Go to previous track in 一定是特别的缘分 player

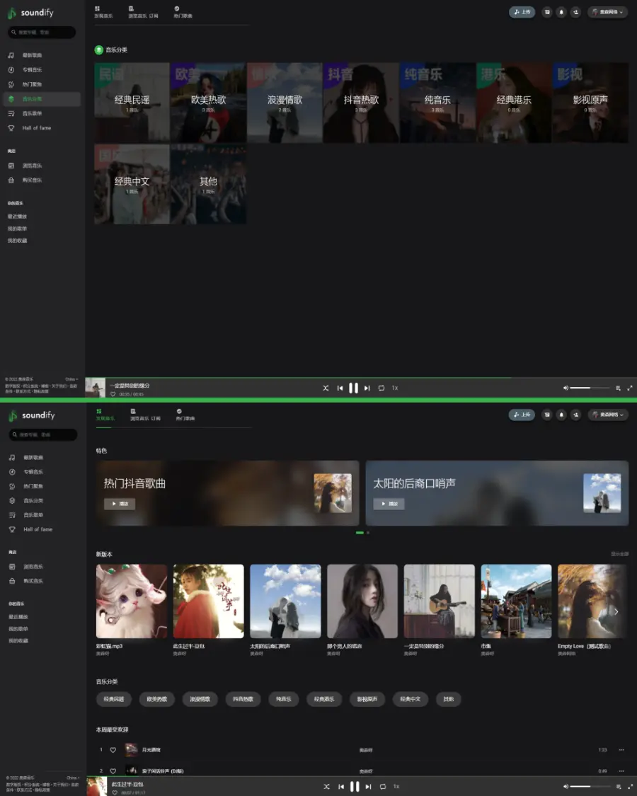(340, 388)
